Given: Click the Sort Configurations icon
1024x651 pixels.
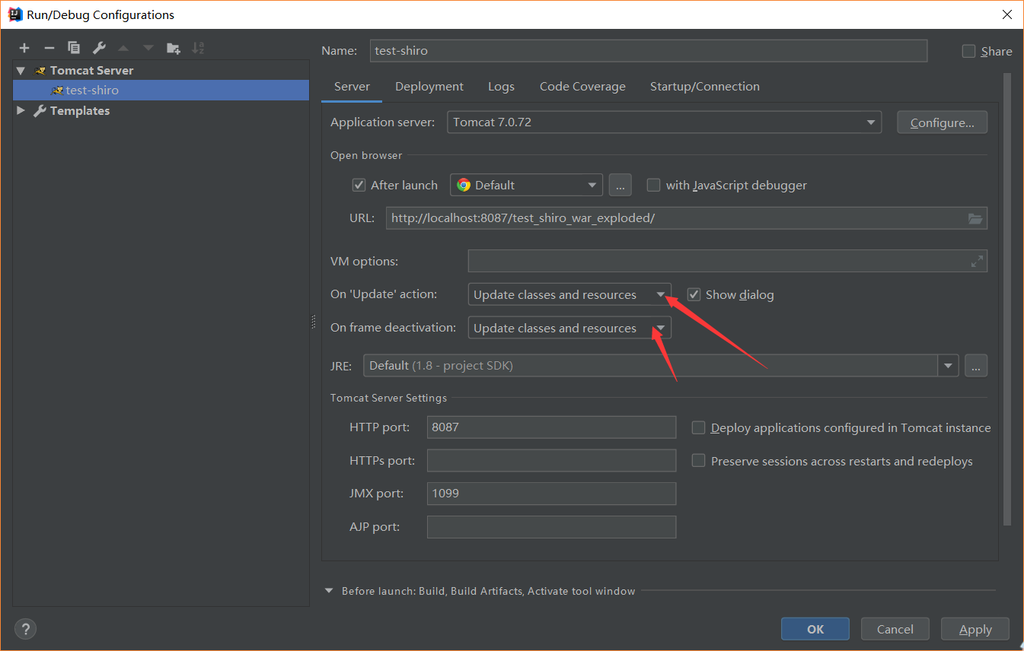Looking at the screenshot, I should point(198,48).
